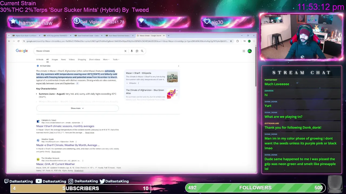The width and height of the screenshot is (346, 194).
Task: Click The Weather Network favicon
Action: 38,159
